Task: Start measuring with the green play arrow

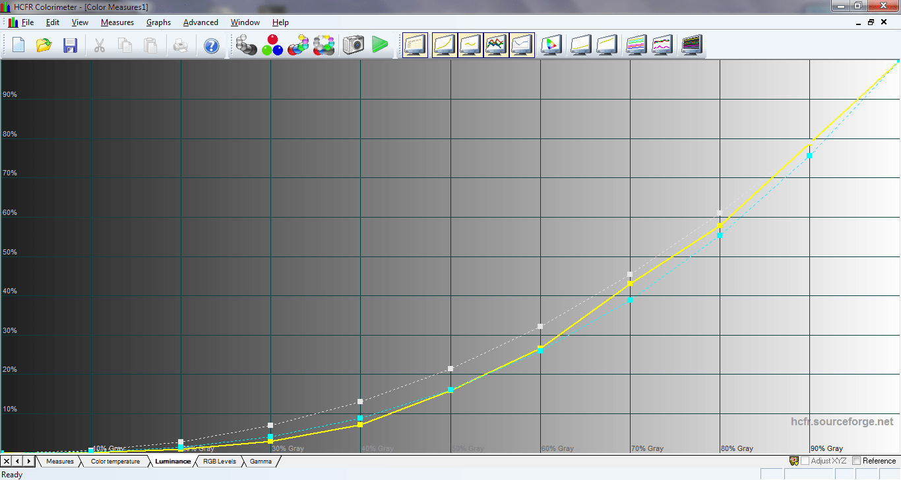Action: 379,45
